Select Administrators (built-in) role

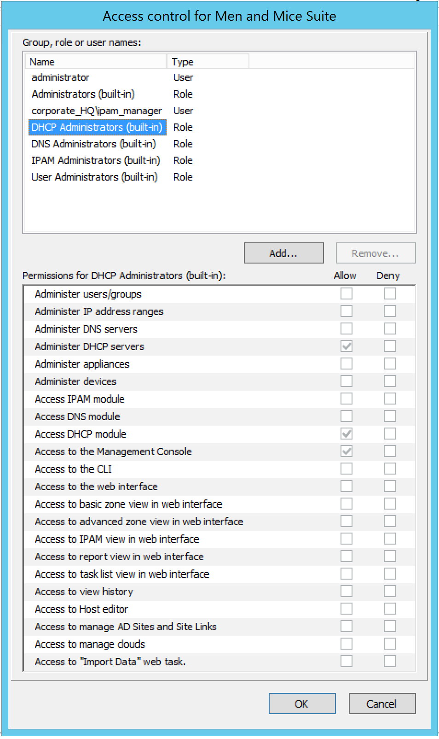point(83,94)
